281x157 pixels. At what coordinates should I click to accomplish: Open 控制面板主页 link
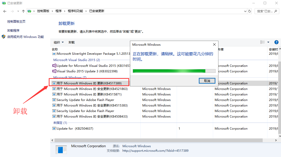coord(16,22)
